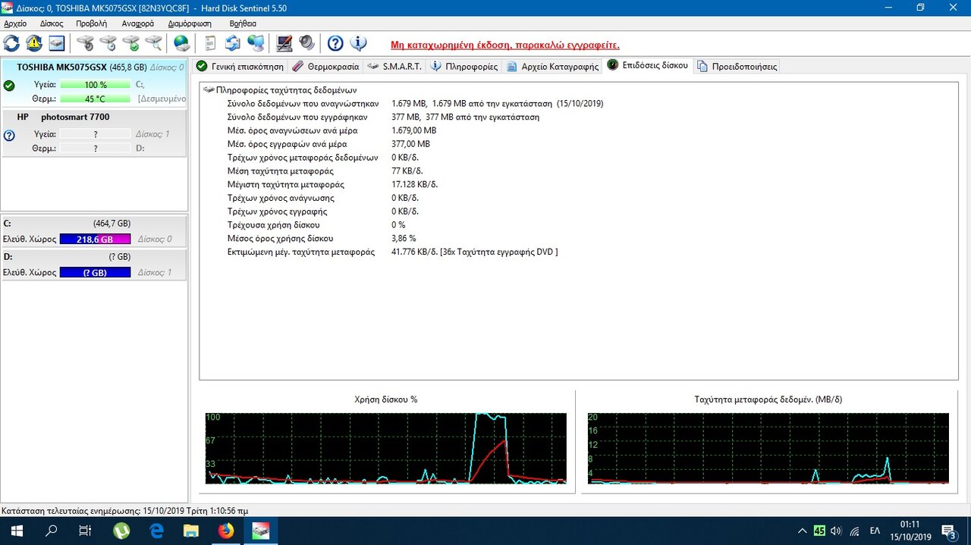Open the Wi-Fi network tray icon
The image size is (971, 545).
pos(855,531)
